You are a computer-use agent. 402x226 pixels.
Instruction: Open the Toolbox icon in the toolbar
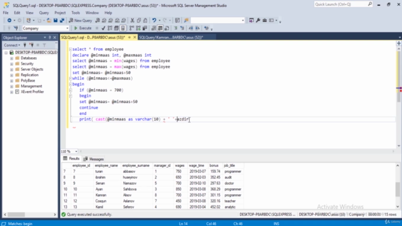click(264, 20)
